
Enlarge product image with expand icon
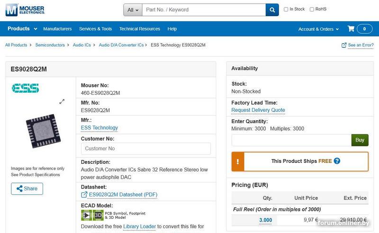[x=62, y=101]
